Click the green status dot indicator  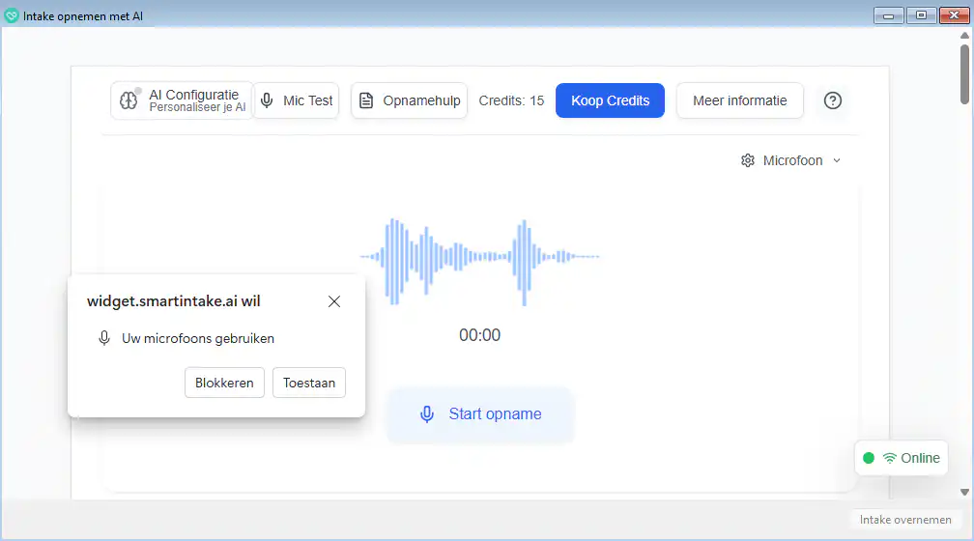(869, 458)
